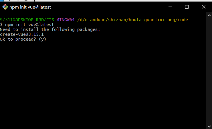Close the Git Bash terminal window
212x129 pixels.
tap(204, 7)
